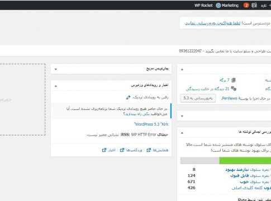Click external link icon next to وردکمپ‌ها
This screenshot has height=201, width=271.
pos(122,150)
